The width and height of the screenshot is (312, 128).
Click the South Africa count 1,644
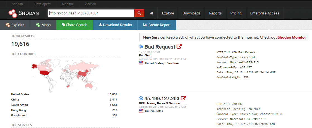point(113,105)
